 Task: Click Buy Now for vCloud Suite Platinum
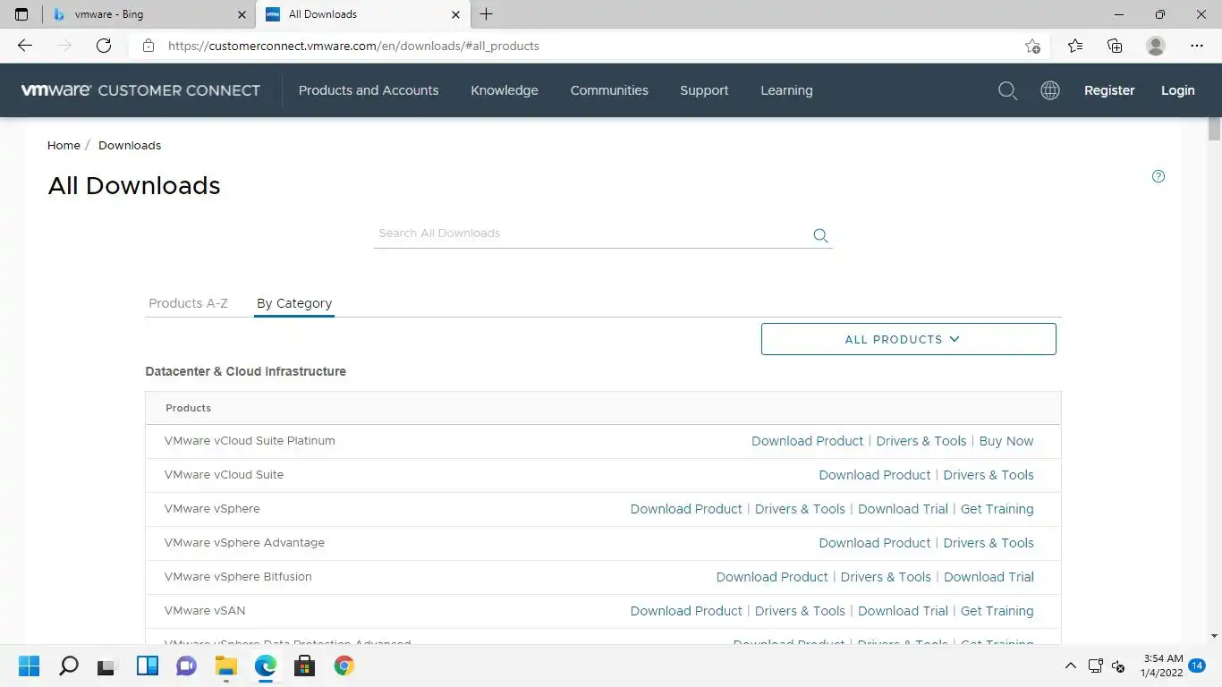pos(1006,441)
